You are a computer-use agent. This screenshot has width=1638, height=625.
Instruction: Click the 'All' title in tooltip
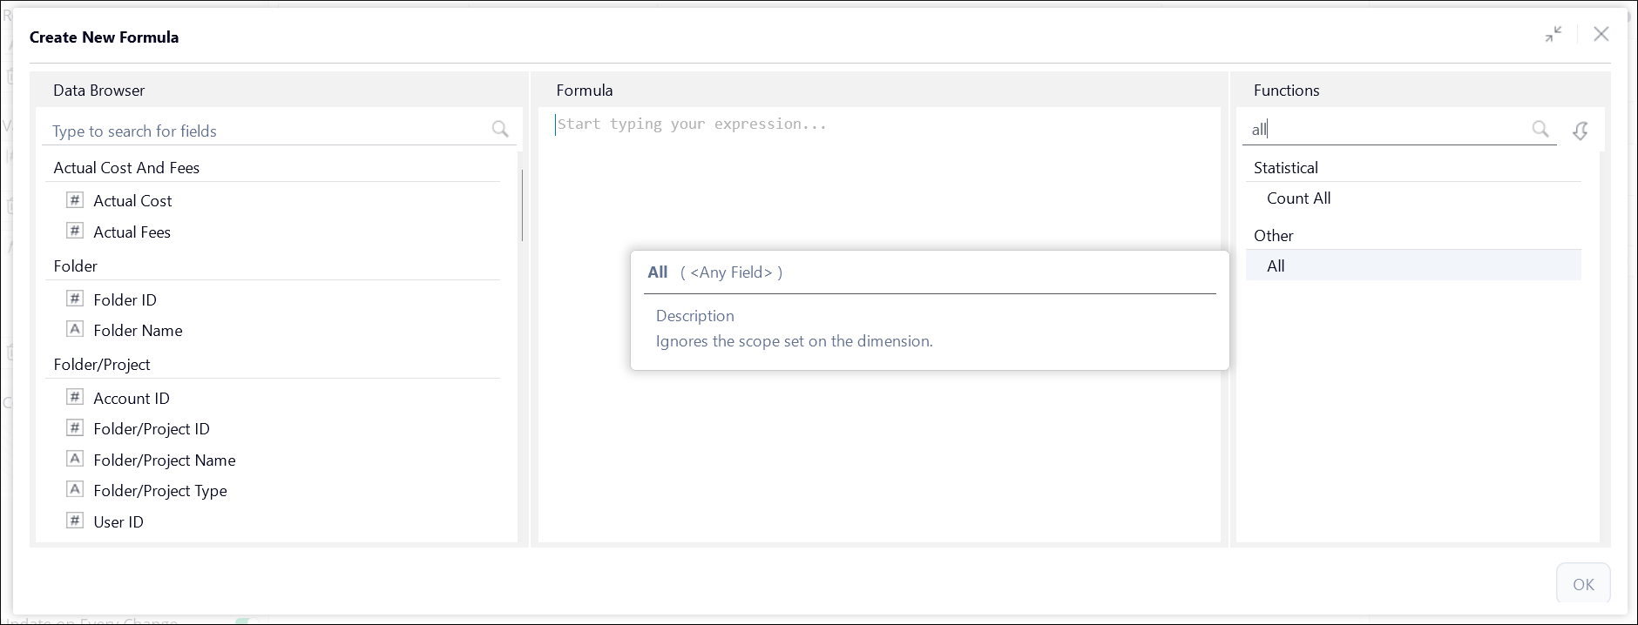658,272
